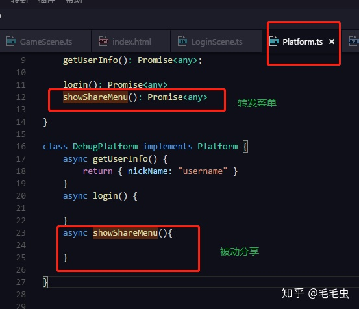359x309 pixels.
Task: Click the highlighted showShareMenu on line 12
Action: point(95,97)
